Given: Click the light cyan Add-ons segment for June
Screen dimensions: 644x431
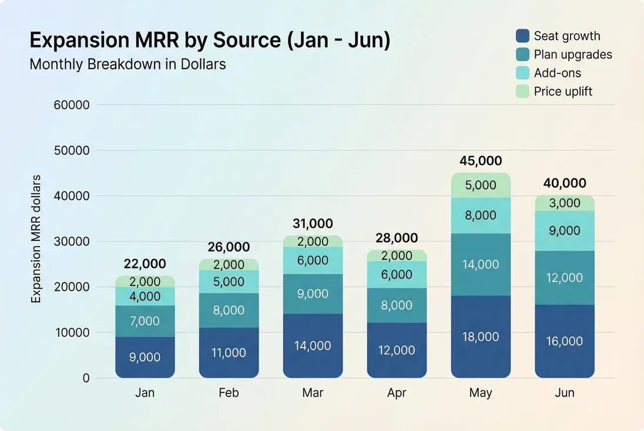Looking at the screenshot, I should tap(565, 230).
